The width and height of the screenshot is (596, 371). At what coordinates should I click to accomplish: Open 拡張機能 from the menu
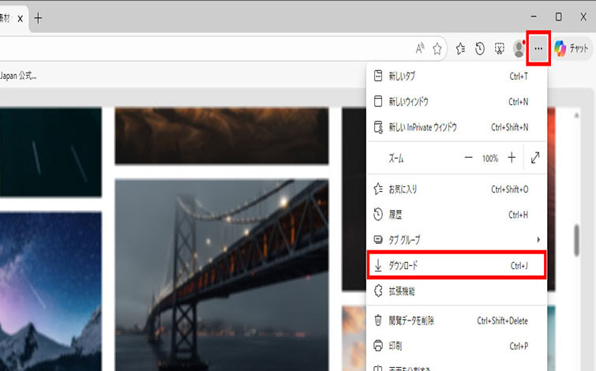[x=456, y=291]
